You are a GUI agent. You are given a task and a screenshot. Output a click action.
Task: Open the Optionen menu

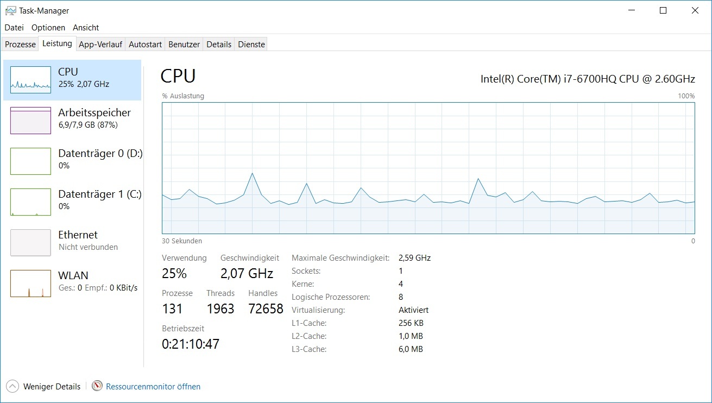48,27
